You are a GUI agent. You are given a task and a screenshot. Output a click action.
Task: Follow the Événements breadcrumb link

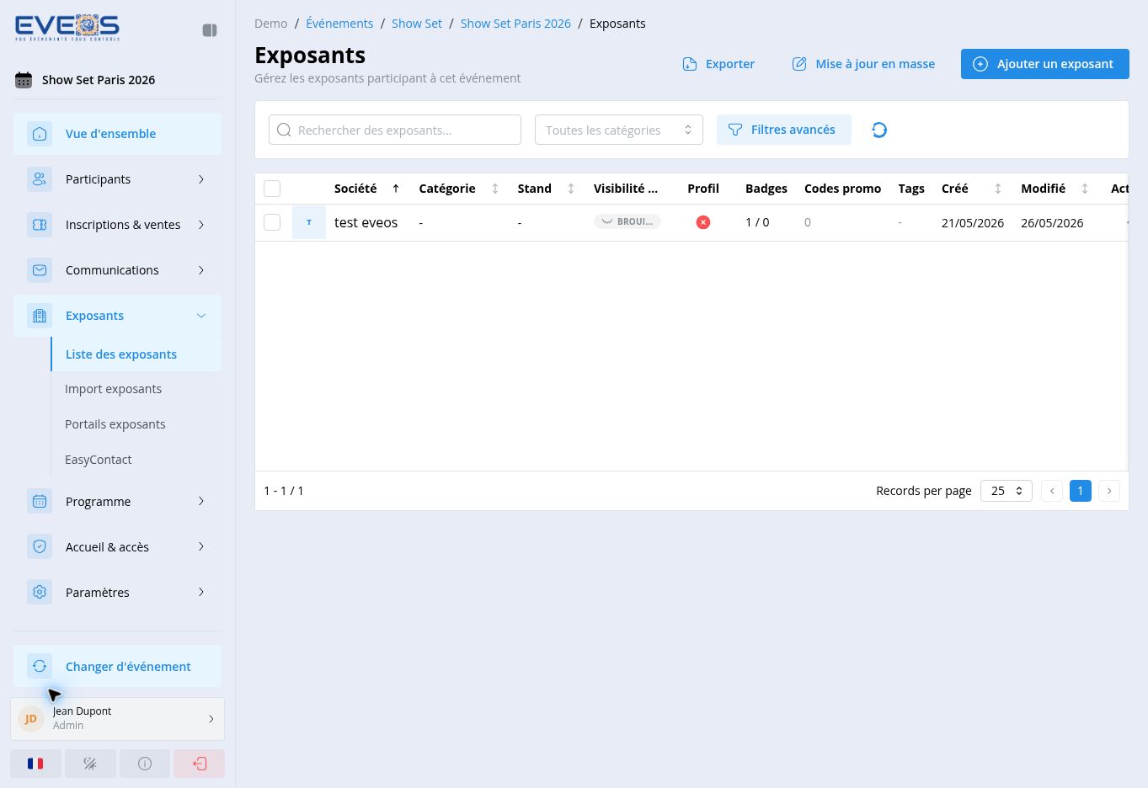339,24
